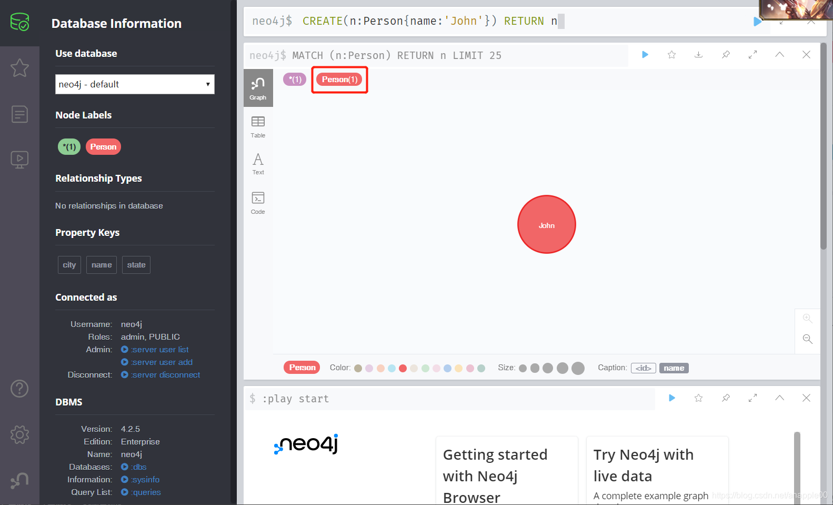This screenshot has width=833, height=505.
Task: Close the MATCH query frame
Action: click(x=806, y=55)
